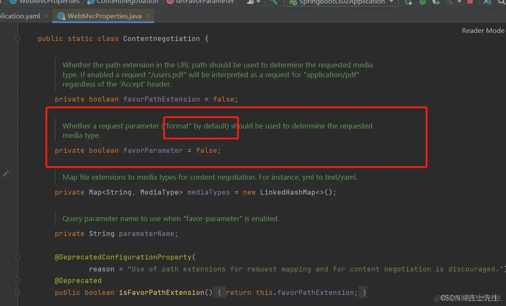The image size is (506, 306).
Task: Click the MediaType generic type
Action: pyautogui.click(x=159, y=192)
